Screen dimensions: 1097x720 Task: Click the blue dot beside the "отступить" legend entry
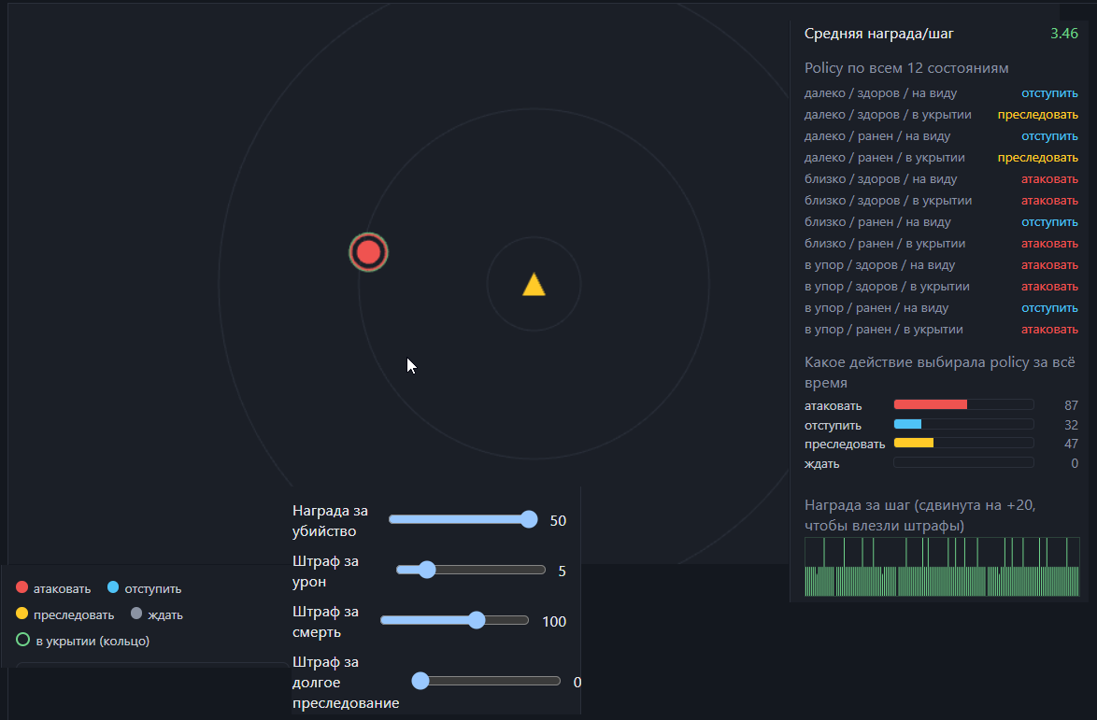113,588
